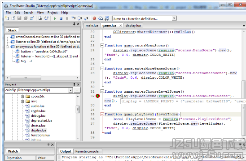246x161 pixels.
Task: Open the watch window toolbar icon
Action: [107, 18]
